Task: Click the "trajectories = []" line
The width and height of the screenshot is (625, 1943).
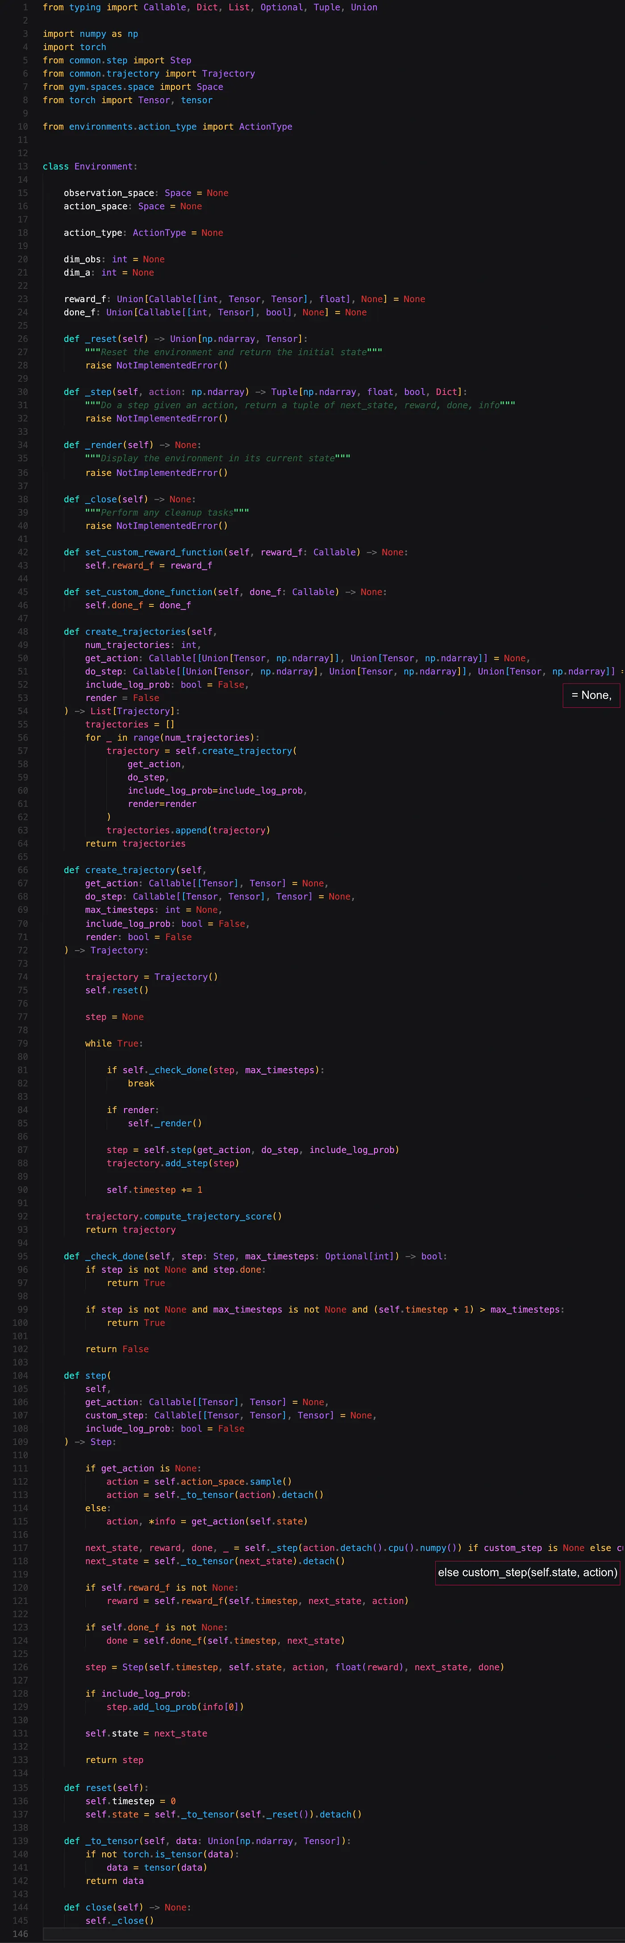Action: (129, 725)
